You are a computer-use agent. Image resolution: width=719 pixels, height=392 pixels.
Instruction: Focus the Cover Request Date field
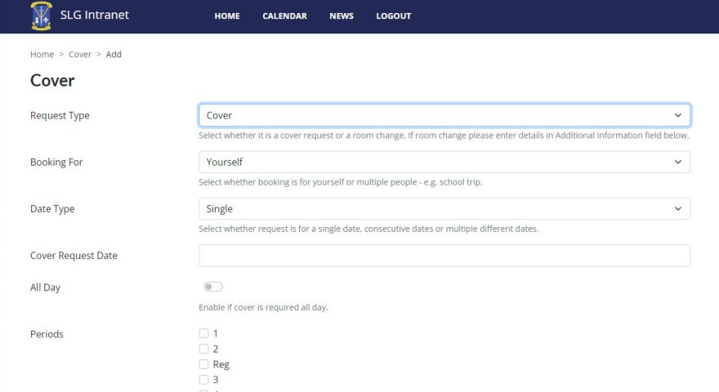[444, 256]
